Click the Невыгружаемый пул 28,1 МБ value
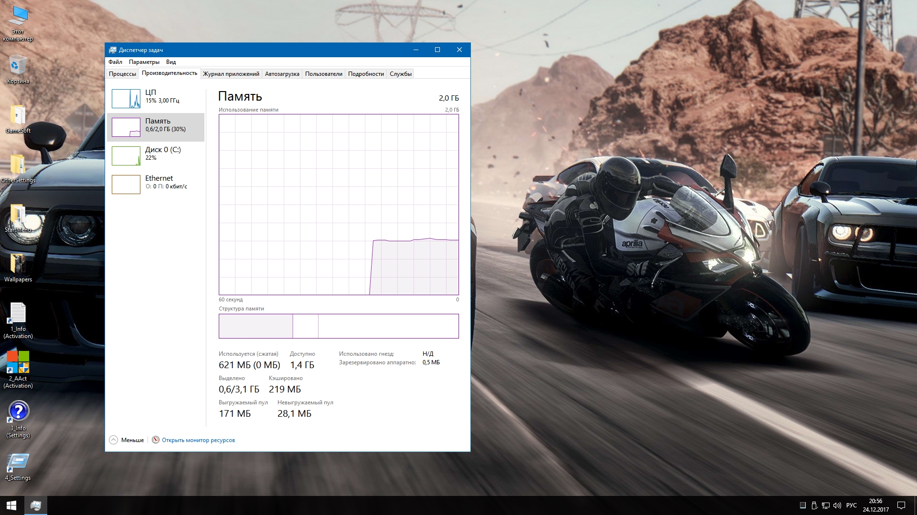Screen dimensions: 917x515 [x=294, y=414]
